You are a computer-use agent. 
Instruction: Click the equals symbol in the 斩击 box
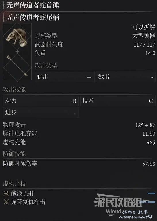89,77
